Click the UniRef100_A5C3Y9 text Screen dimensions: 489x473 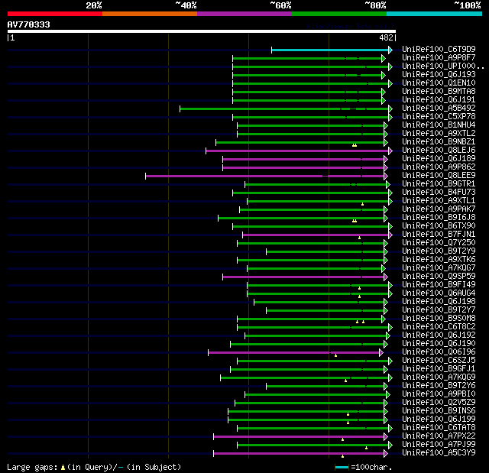[439, 453]
